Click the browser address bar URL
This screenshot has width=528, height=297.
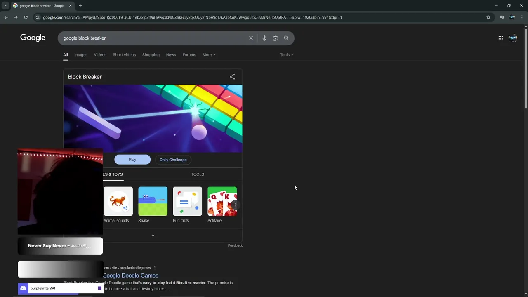tap(193, 17)
